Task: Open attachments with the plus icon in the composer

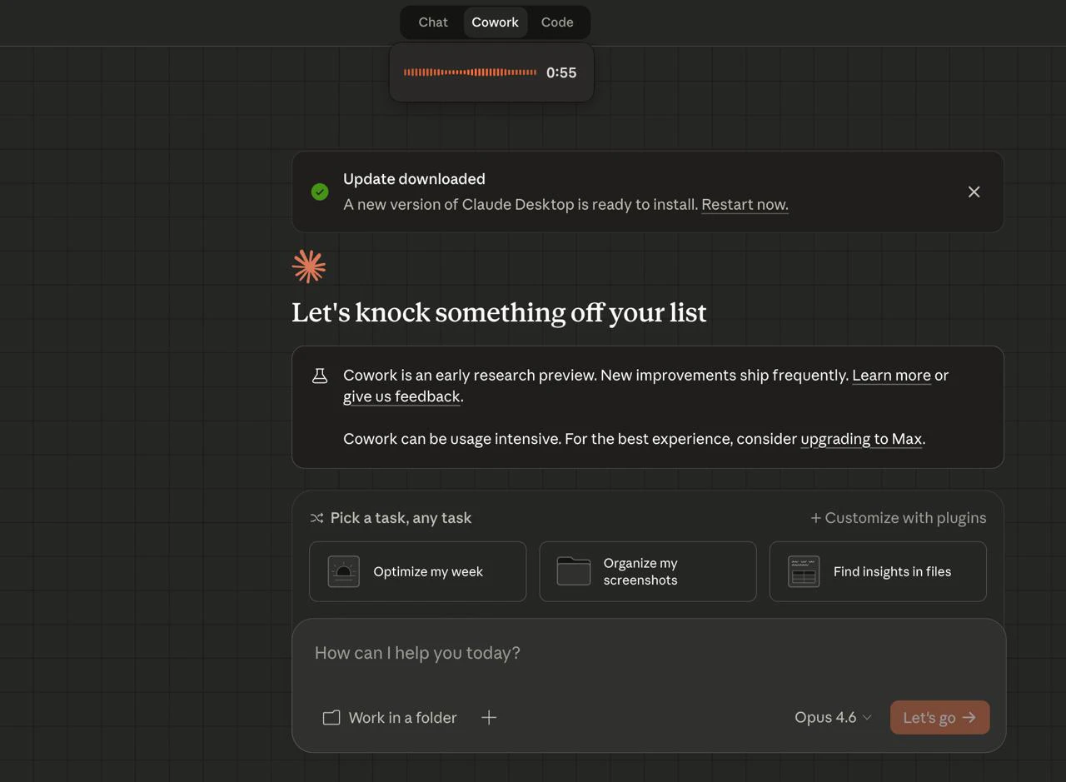Action: (489, 717)
